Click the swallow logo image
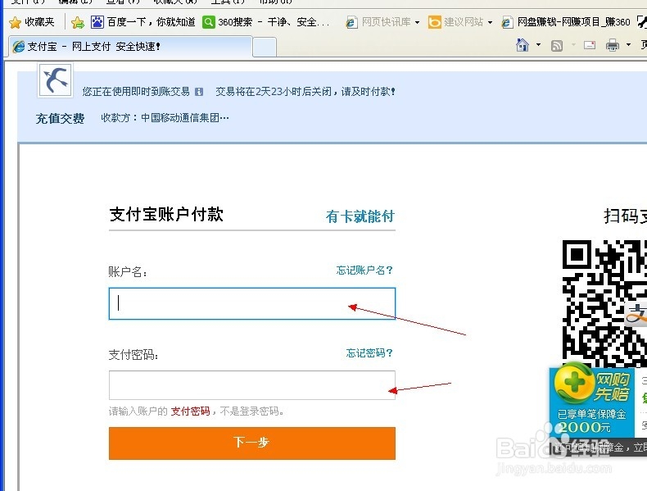Image resolution: width=647 pixels, height=491 pixels. pyautogui.click(x=56, y=80)
